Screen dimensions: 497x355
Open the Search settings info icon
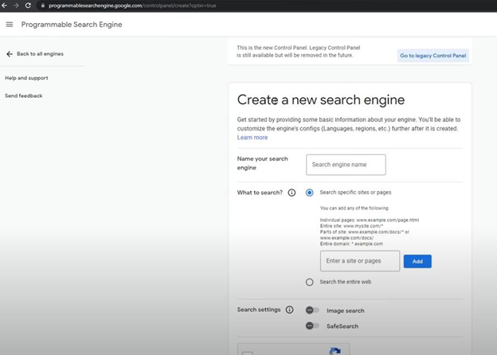(x=289, y=310)
